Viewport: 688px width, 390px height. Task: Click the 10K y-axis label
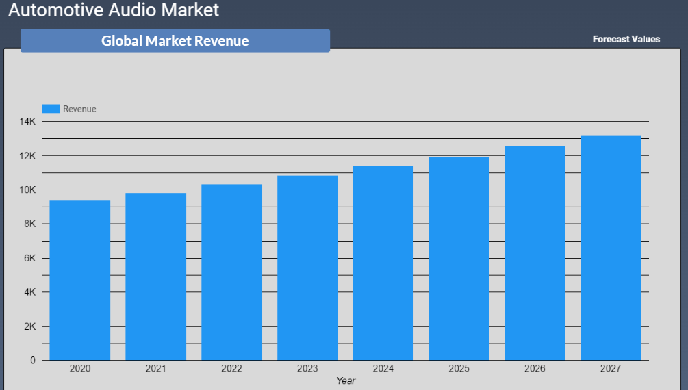pyautogui.click(x=27, y=190)
